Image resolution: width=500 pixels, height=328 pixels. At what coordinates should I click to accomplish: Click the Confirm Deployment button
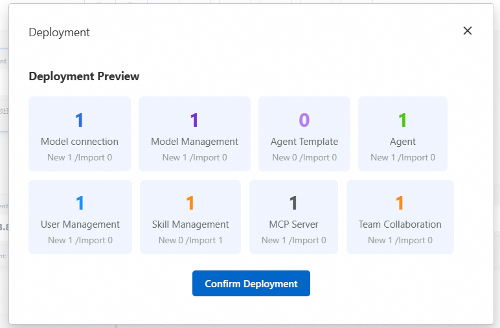tap(251, 283)
